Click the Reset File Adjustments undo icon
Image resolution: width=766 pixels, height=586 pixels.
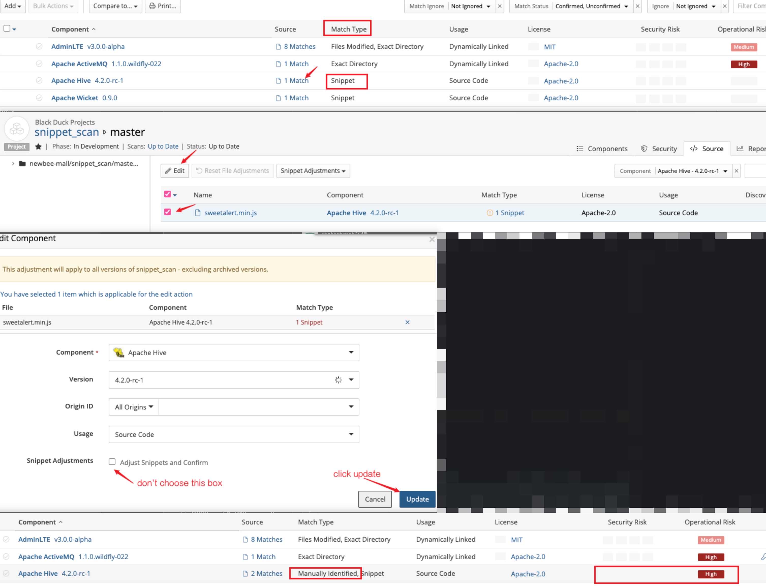point(199,171)
